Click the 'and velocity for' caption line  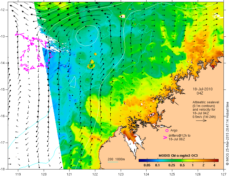click(204, 109)
